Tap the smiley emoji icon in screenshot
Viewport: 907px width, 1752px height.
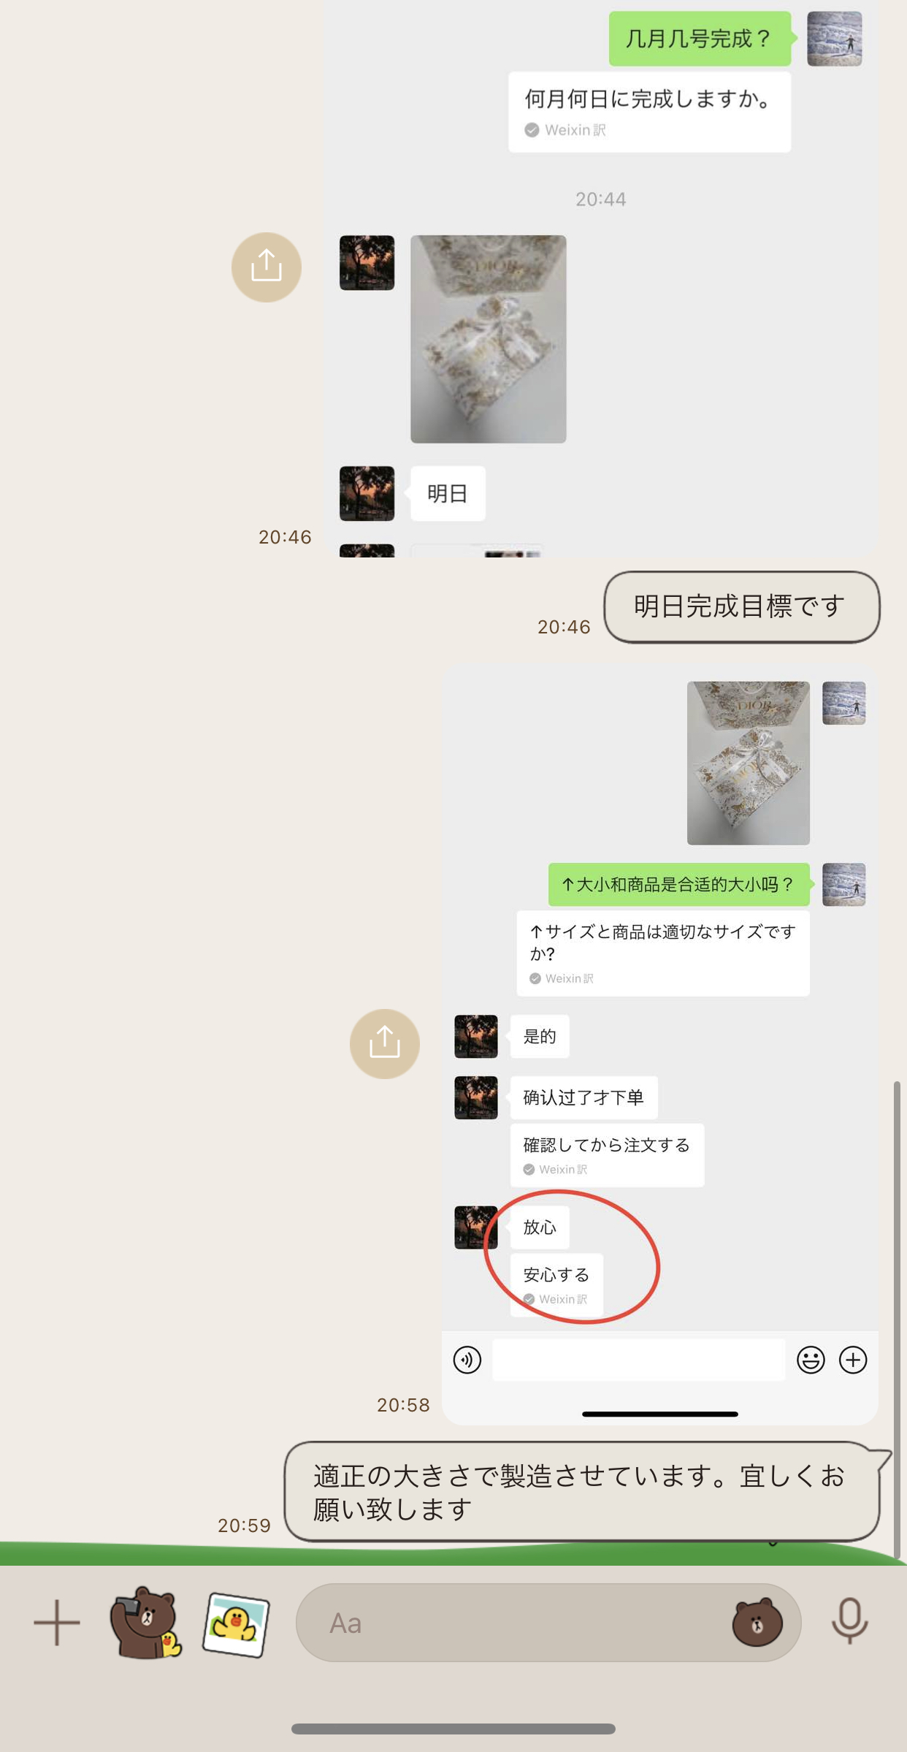(x=811, y=1360)
